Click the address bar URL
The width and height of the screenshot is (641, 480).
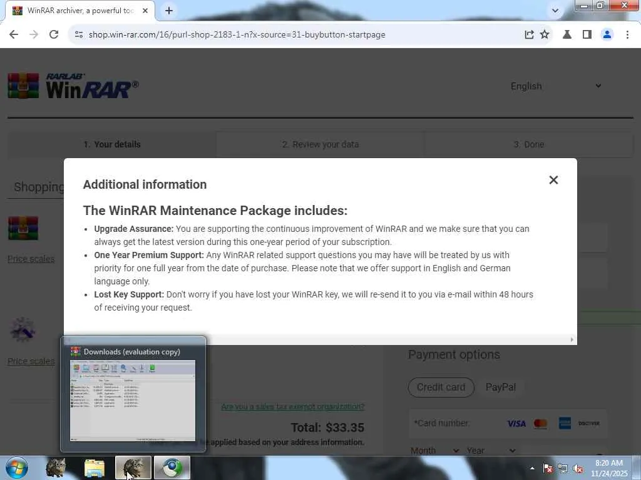(237, 35)
